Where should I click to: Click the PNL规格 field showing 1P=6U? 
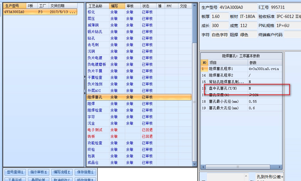[x=288, y=26]
